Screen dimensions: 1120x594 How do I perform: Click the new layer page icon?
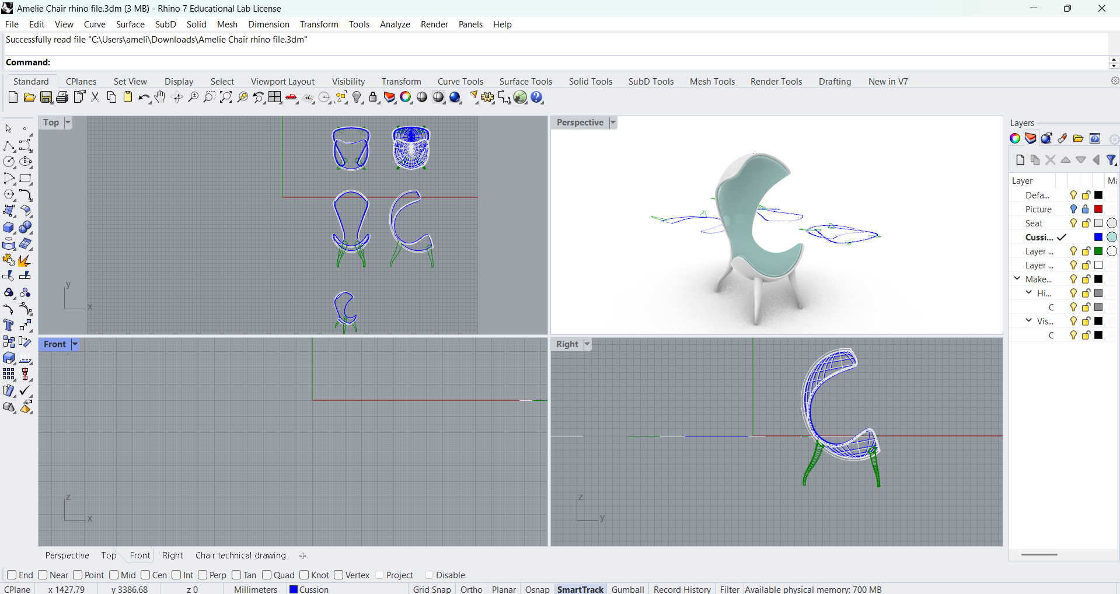[x=1020, y=160]
